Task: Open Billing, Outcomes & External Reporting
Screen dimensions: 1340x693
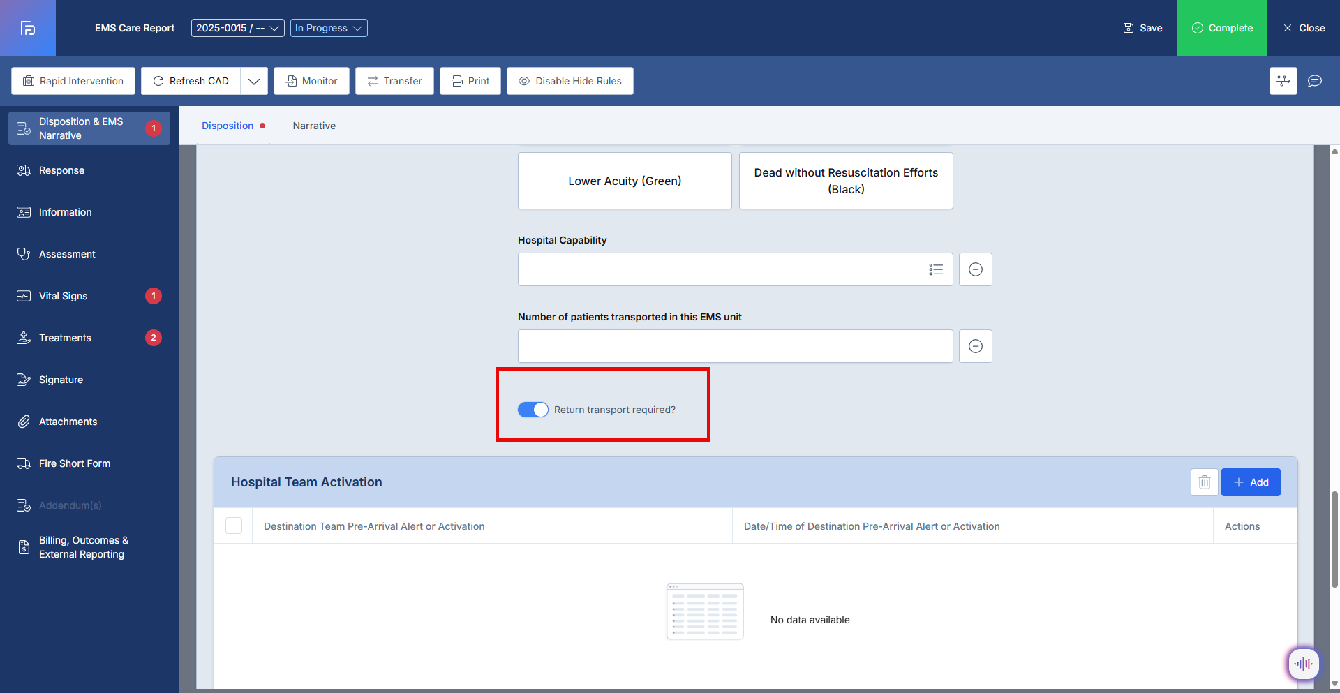Action: click(x=89, y=547)
